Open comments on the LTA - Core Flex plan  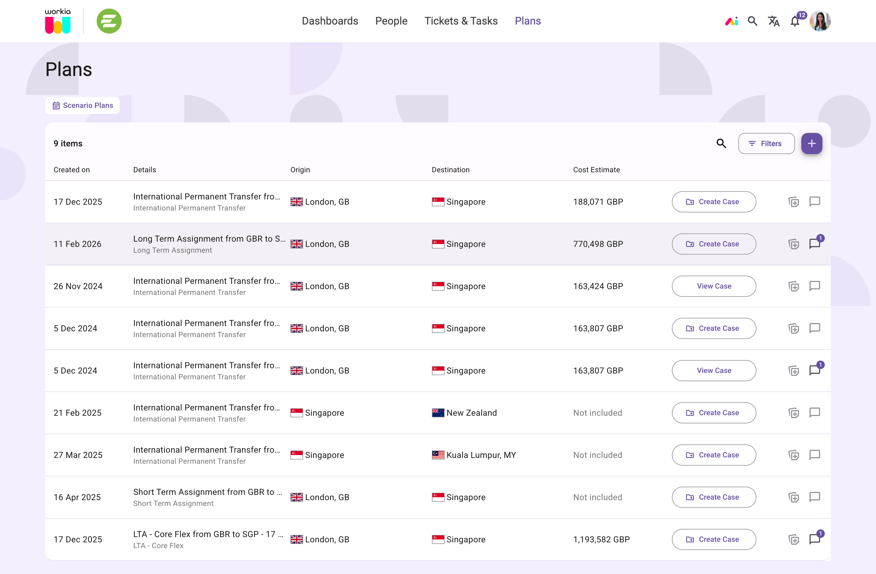[x=814, y=539]
